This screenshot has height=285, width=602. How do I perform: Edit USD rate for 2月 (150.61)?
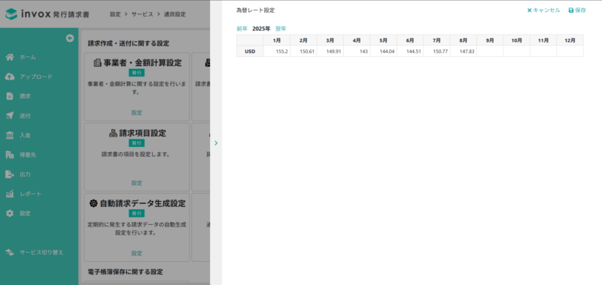[303, 51]
